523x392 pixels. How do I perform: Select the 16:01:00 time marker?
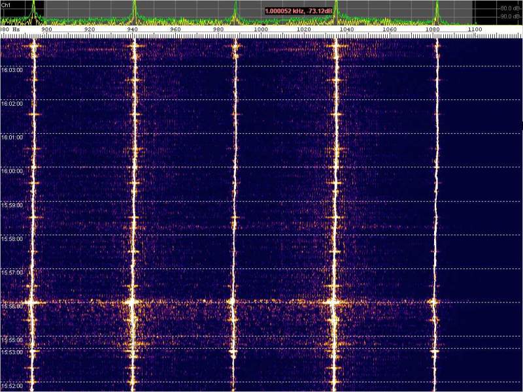point(12,137)
